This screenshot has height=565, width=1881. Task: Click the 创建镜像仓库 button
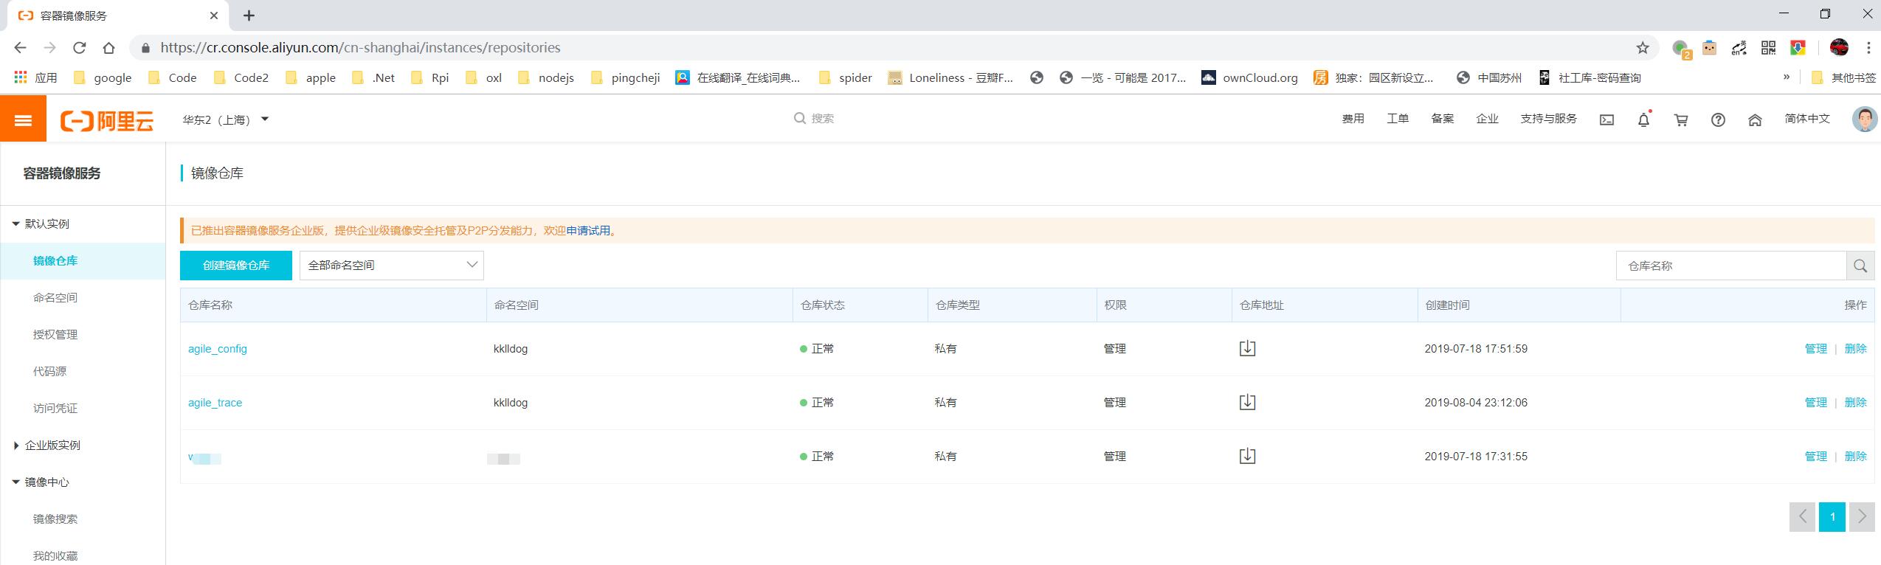236,266
